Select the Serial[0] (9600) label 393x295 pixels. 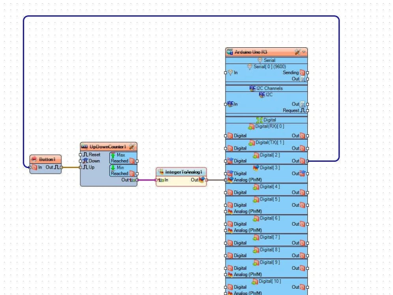coord(270,67)
